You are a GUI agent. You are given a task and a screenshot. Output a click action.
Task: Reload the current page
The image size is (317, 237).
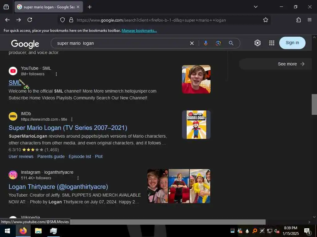30,20
